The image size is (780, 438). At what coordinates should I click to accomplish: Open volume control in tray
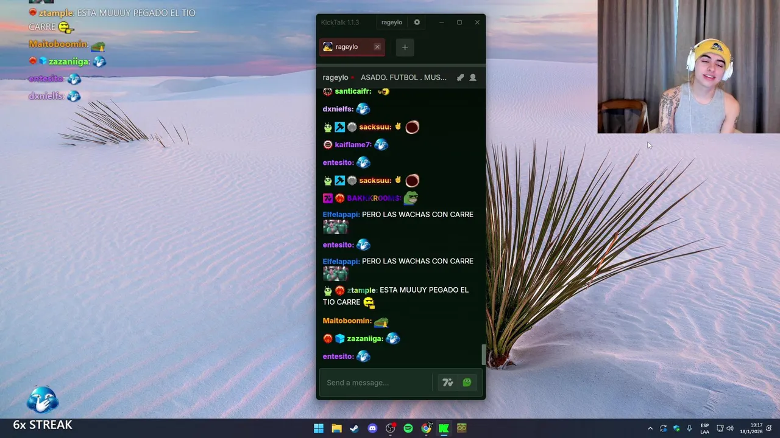(730, 428)
